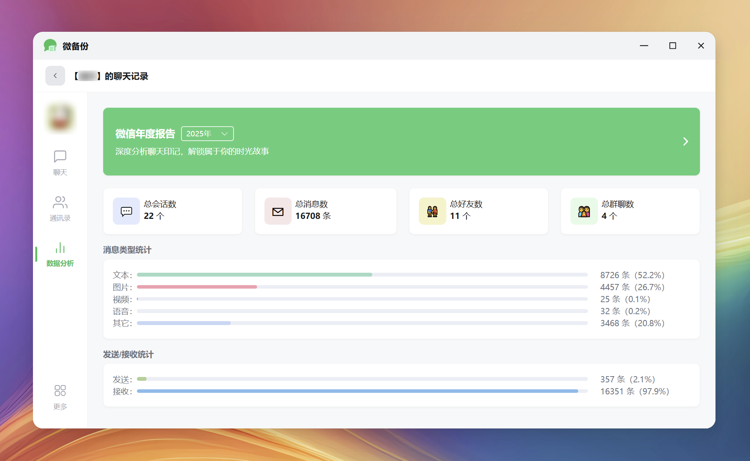Minimize the 微备份 window
Viewport: 750px width, 461px height.
(x=644, y=46)
